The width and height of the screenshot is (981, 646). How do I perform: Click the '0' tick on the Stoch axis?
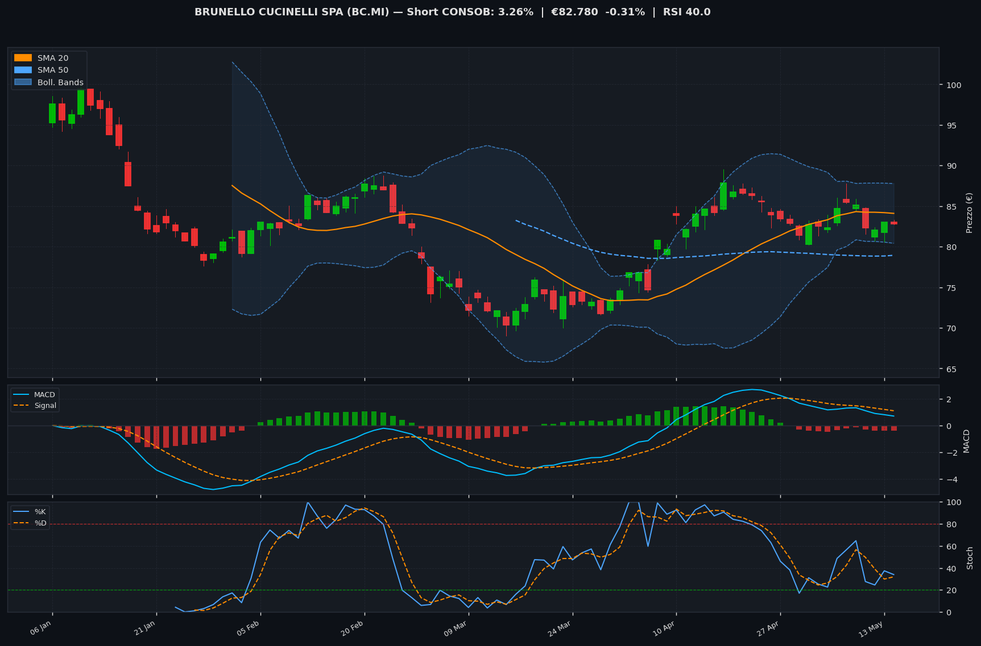click(x=949, y=612)
